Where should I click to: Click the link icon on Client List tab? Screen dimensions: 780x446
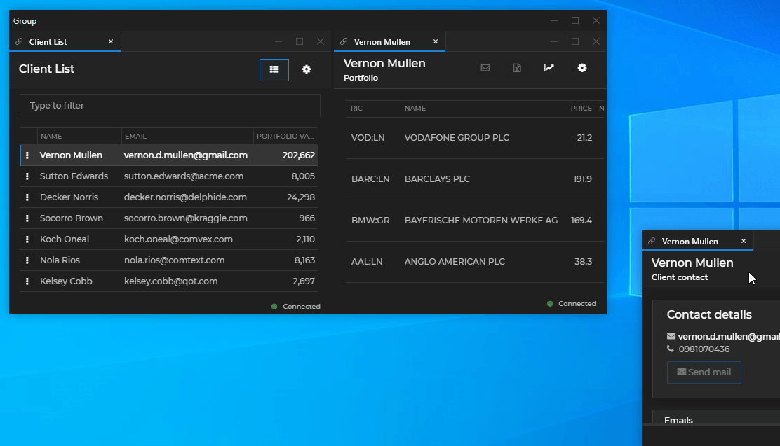pos(19,42)
